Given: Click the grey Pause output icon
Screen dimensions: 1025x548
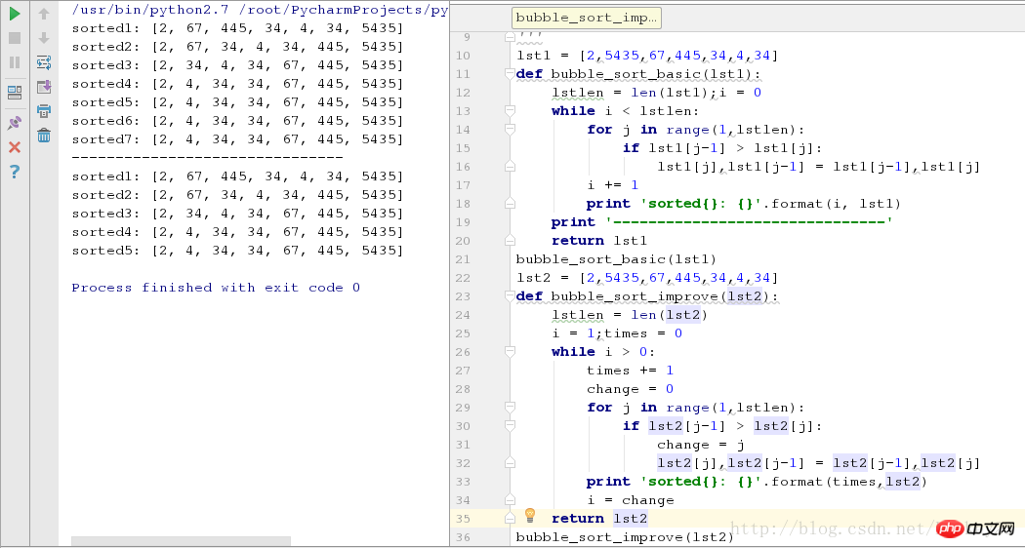Looking at the screenshot, I should click(15, 62).
